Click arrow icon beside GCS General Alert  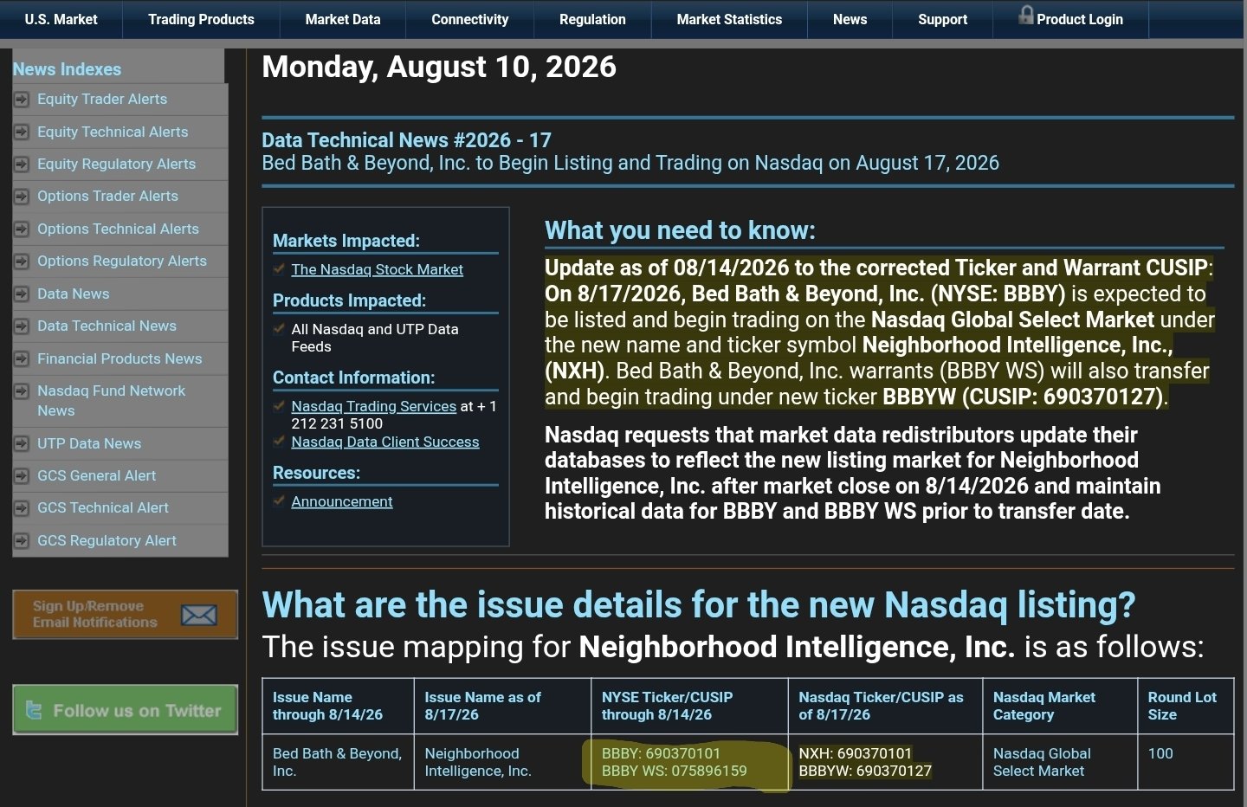point(21,476)
